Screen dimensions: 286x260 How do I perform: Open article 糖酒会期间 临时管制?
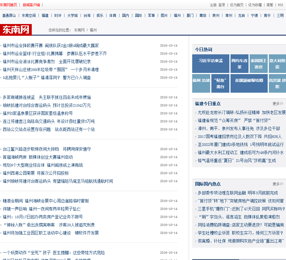[x=45, y=201]
